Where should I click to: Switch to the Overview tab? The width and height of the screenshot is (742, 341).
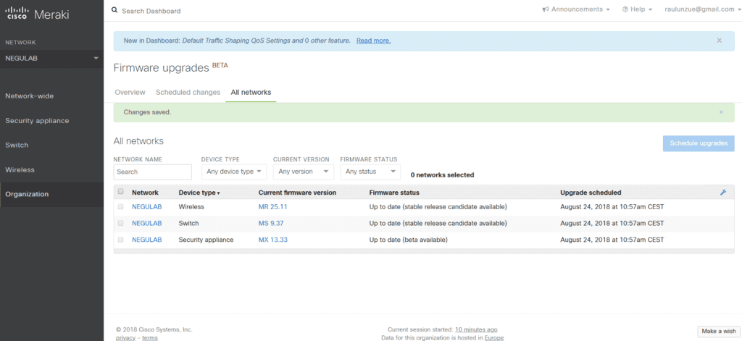130,92
